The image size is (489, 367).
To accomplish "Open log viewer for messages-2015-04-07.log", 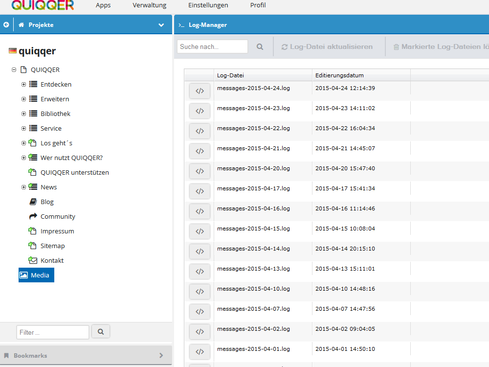I will pyautogui.click(x=200, y=312).
